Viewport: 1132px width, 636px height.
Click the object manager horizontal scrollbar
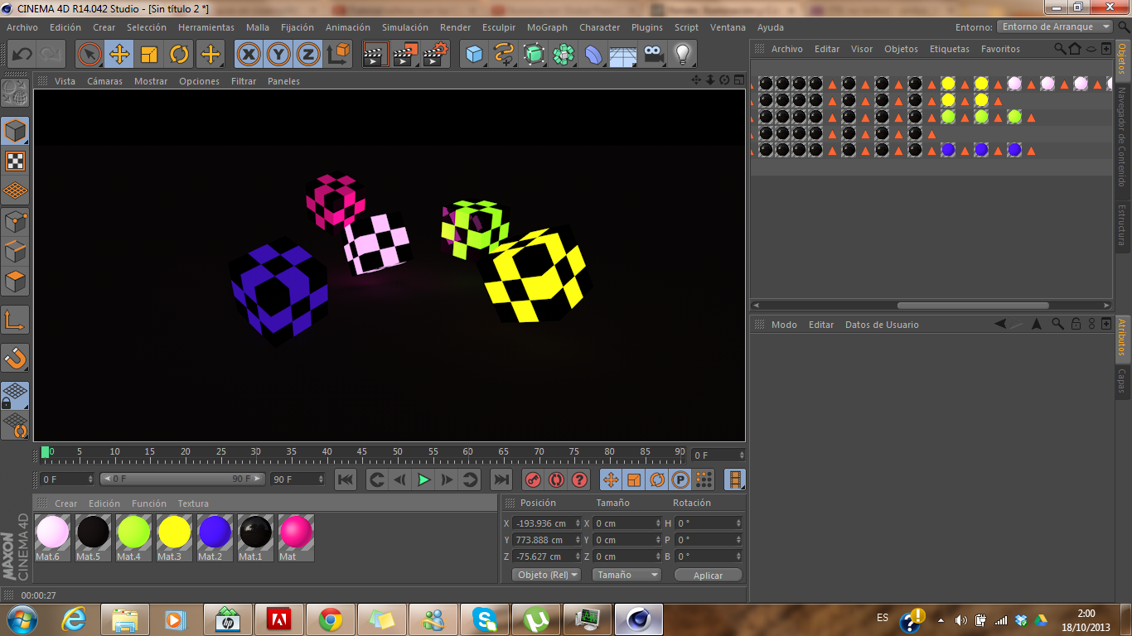(973, 306)
